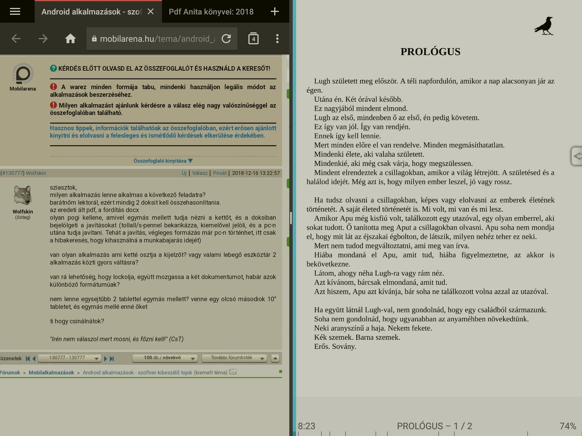Click the 'PROLÓGUS – 1 / 2' page indicator

(434, 426)
